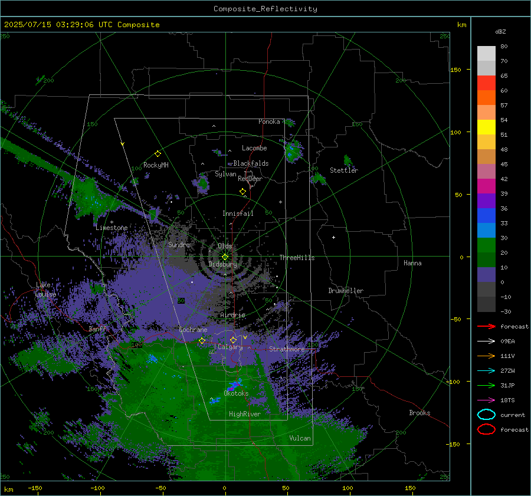Click the Cochrane city label
531x496 pixels.
click(x=193, y=330)
